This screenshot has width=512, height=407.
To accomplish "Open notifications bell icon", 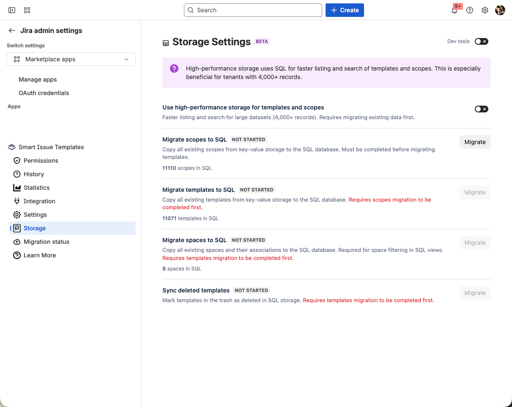I will (x=455, y=10).
